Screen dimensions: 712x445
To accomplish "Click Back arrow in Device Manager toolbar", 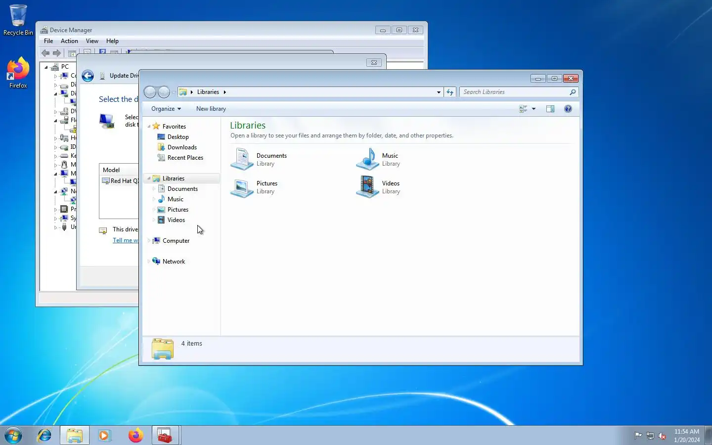I will (45, 53).
